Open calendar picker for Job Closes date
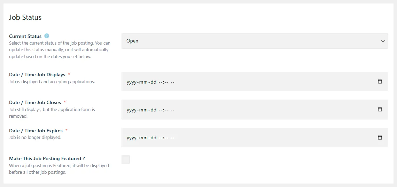The image size is (397, 187). [380, 109]
